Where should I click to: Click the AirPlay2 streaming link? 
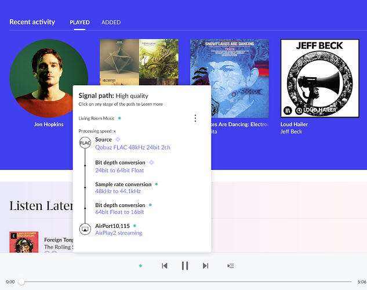click(119, 233)
